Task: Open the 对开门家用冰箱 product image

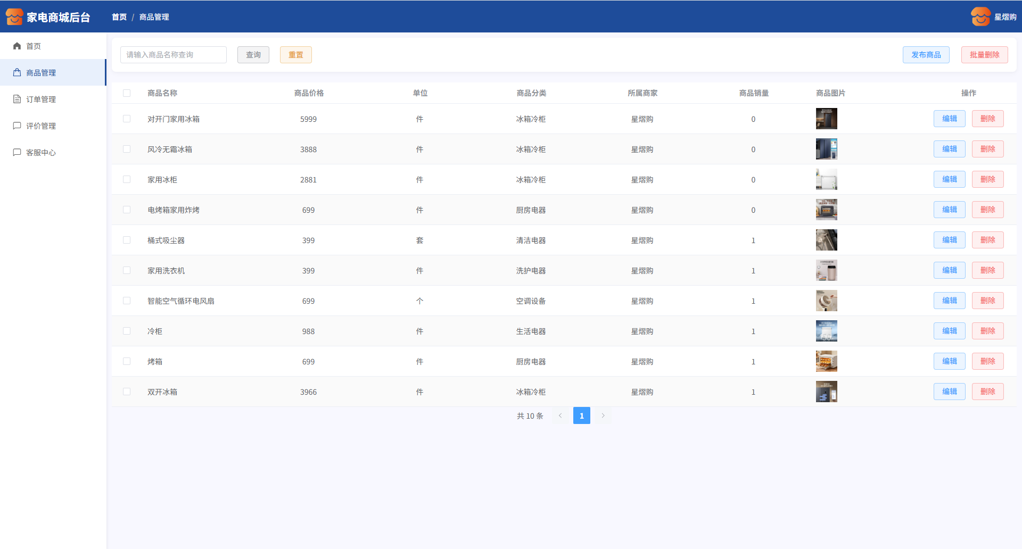Action: tap(826, 119)
